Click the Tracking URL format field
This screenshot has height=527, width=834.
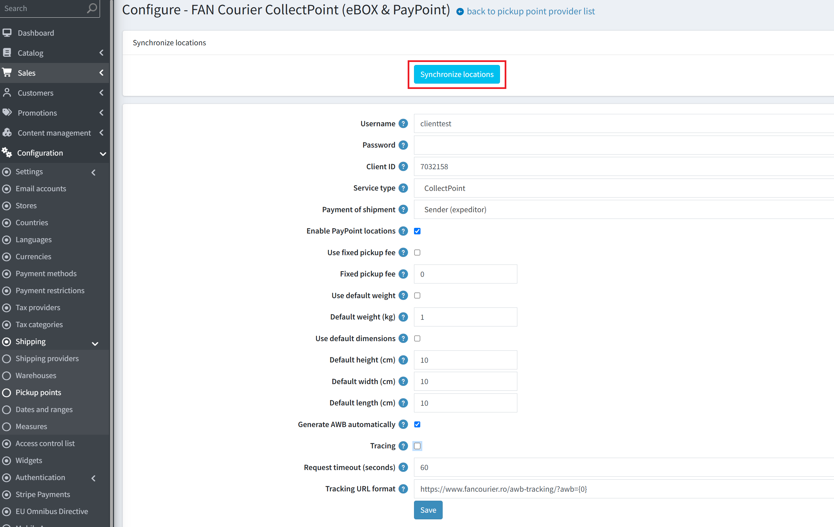tap(623, 489)
